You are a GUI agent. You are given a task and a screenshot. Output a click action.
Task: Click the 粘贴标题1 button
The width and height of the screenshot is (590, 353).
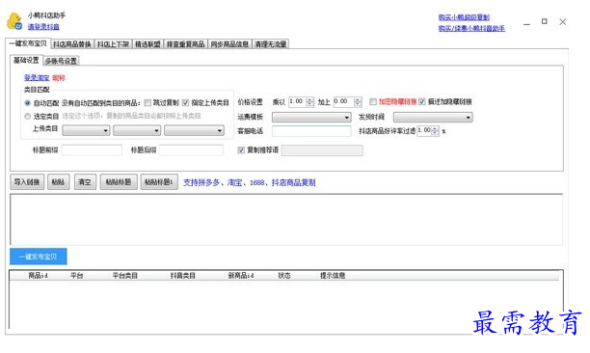pos(159,182)
